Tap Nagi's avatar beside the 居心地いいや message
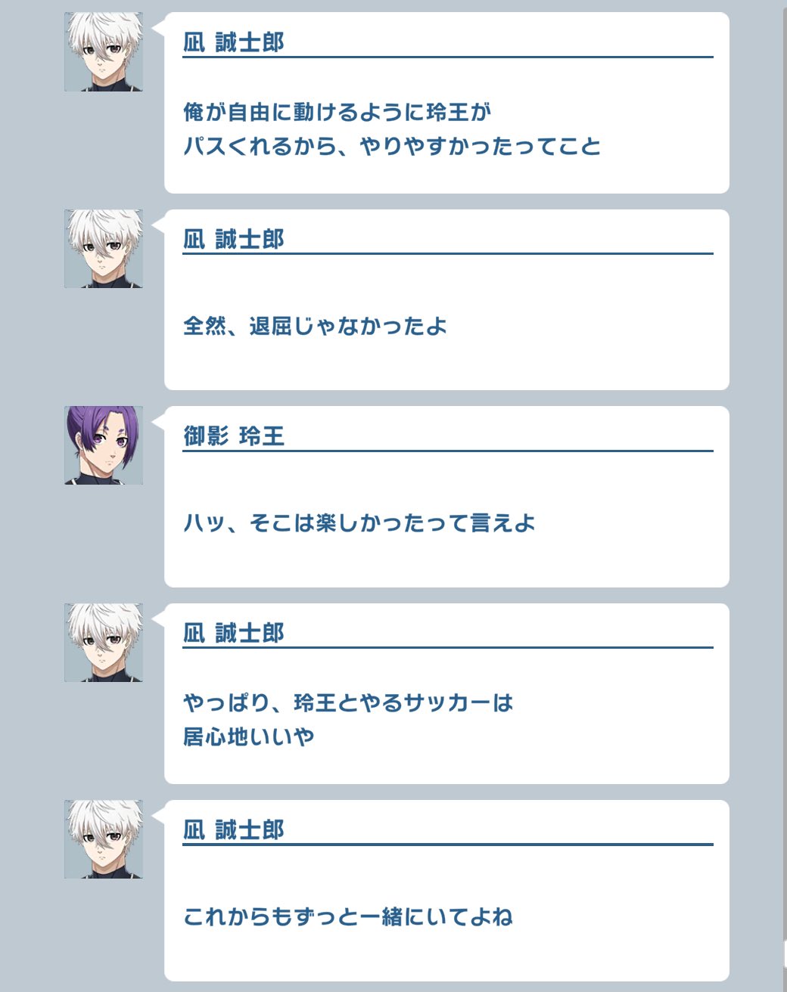This screenshot has width=787, height=992. [x=104, y=643]
